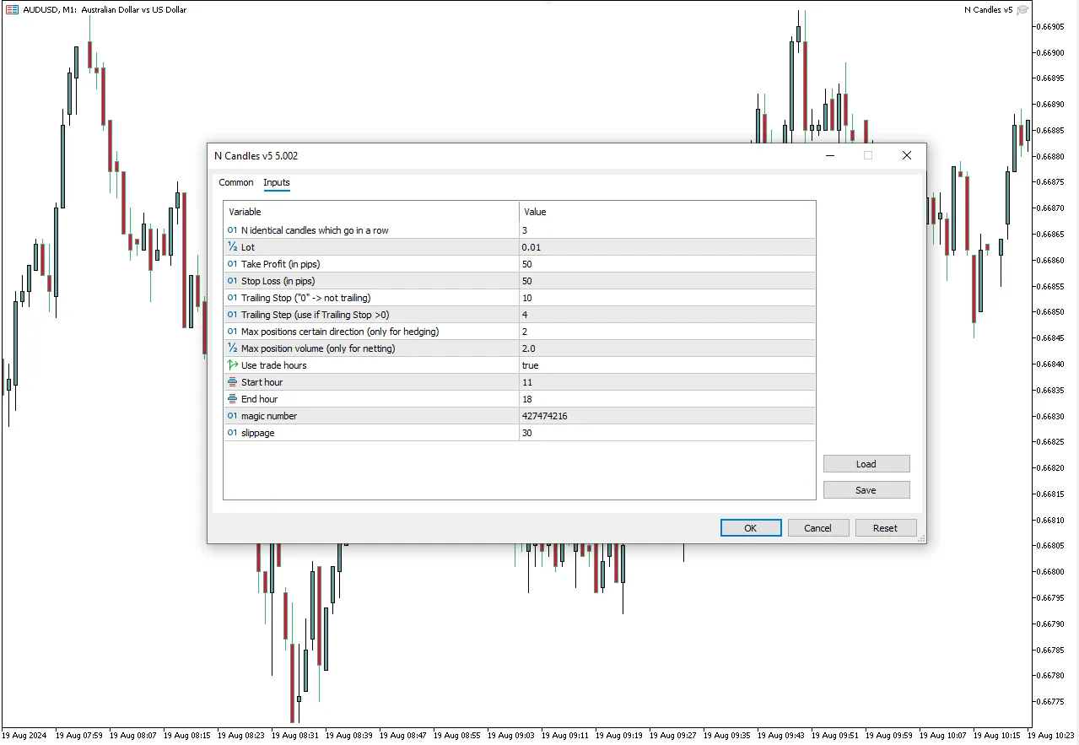1079x745 pixels.
Task: Click the integer icon beside N identical candles
Action: click(232, 230)
